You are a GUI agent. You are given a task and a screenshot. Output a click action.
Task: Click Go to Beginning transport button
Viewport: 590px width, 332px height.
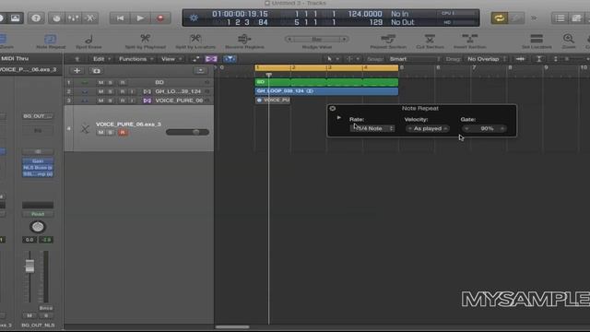(120, 18)
